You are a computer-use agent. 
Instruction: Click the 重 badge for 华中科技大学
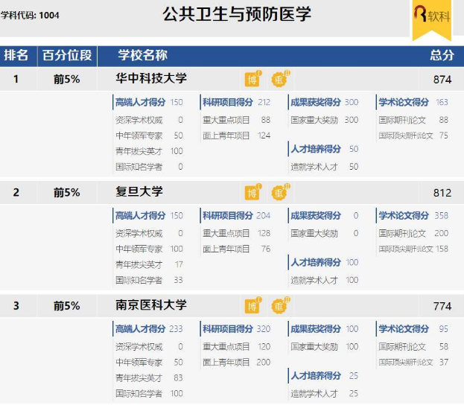[281, 79]
